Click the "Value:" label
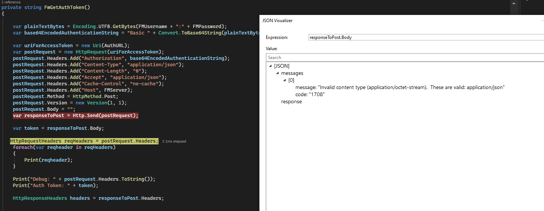 coord(271,49)
